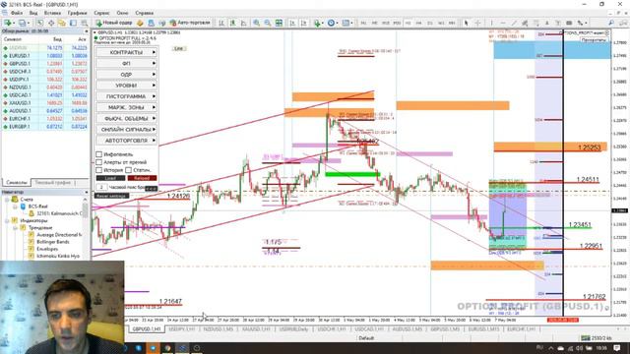Open the Profiles toolbar icon
Screen dimensions: 630x354
pyautogui.click(x=22, y=23)
